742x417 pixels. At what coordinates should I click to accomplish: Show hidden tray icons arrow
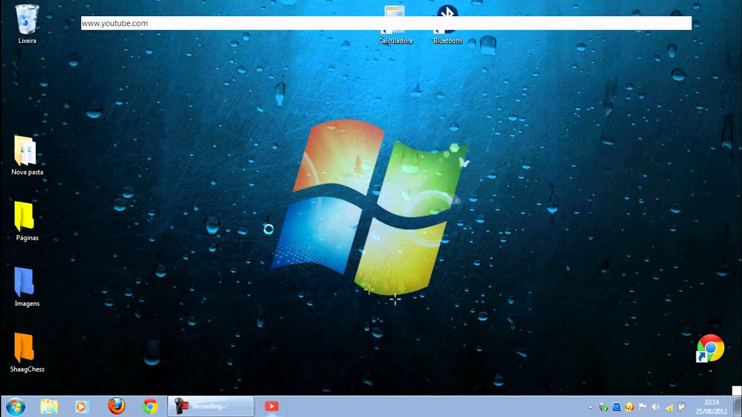[x=590, y=407]
